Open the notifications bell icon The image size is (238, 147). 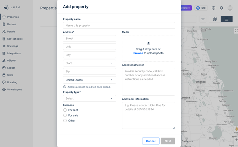[x=221, y=8]
